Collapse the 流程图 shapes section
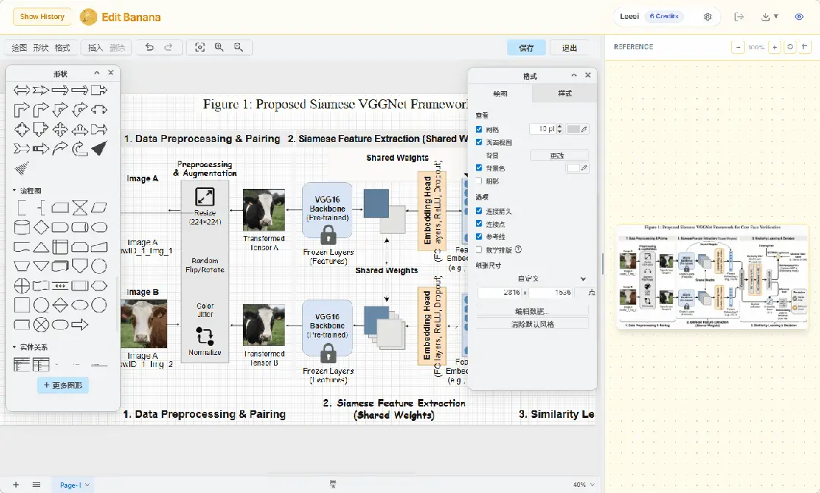The image size is (820, 493). (x=14, y=190)
